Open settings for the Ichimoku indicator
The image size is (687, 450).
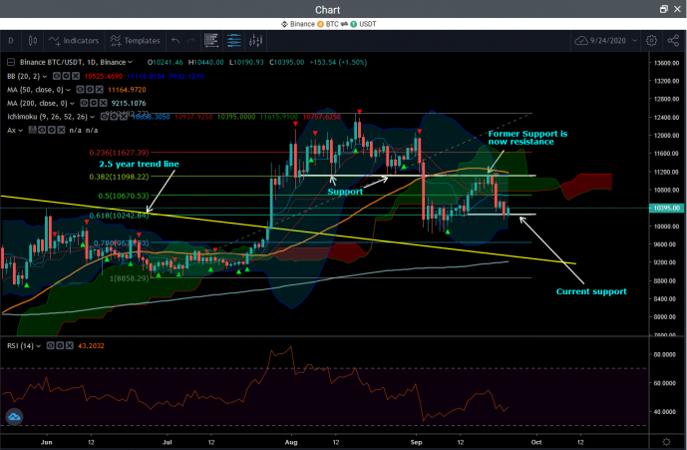point(114,117)
